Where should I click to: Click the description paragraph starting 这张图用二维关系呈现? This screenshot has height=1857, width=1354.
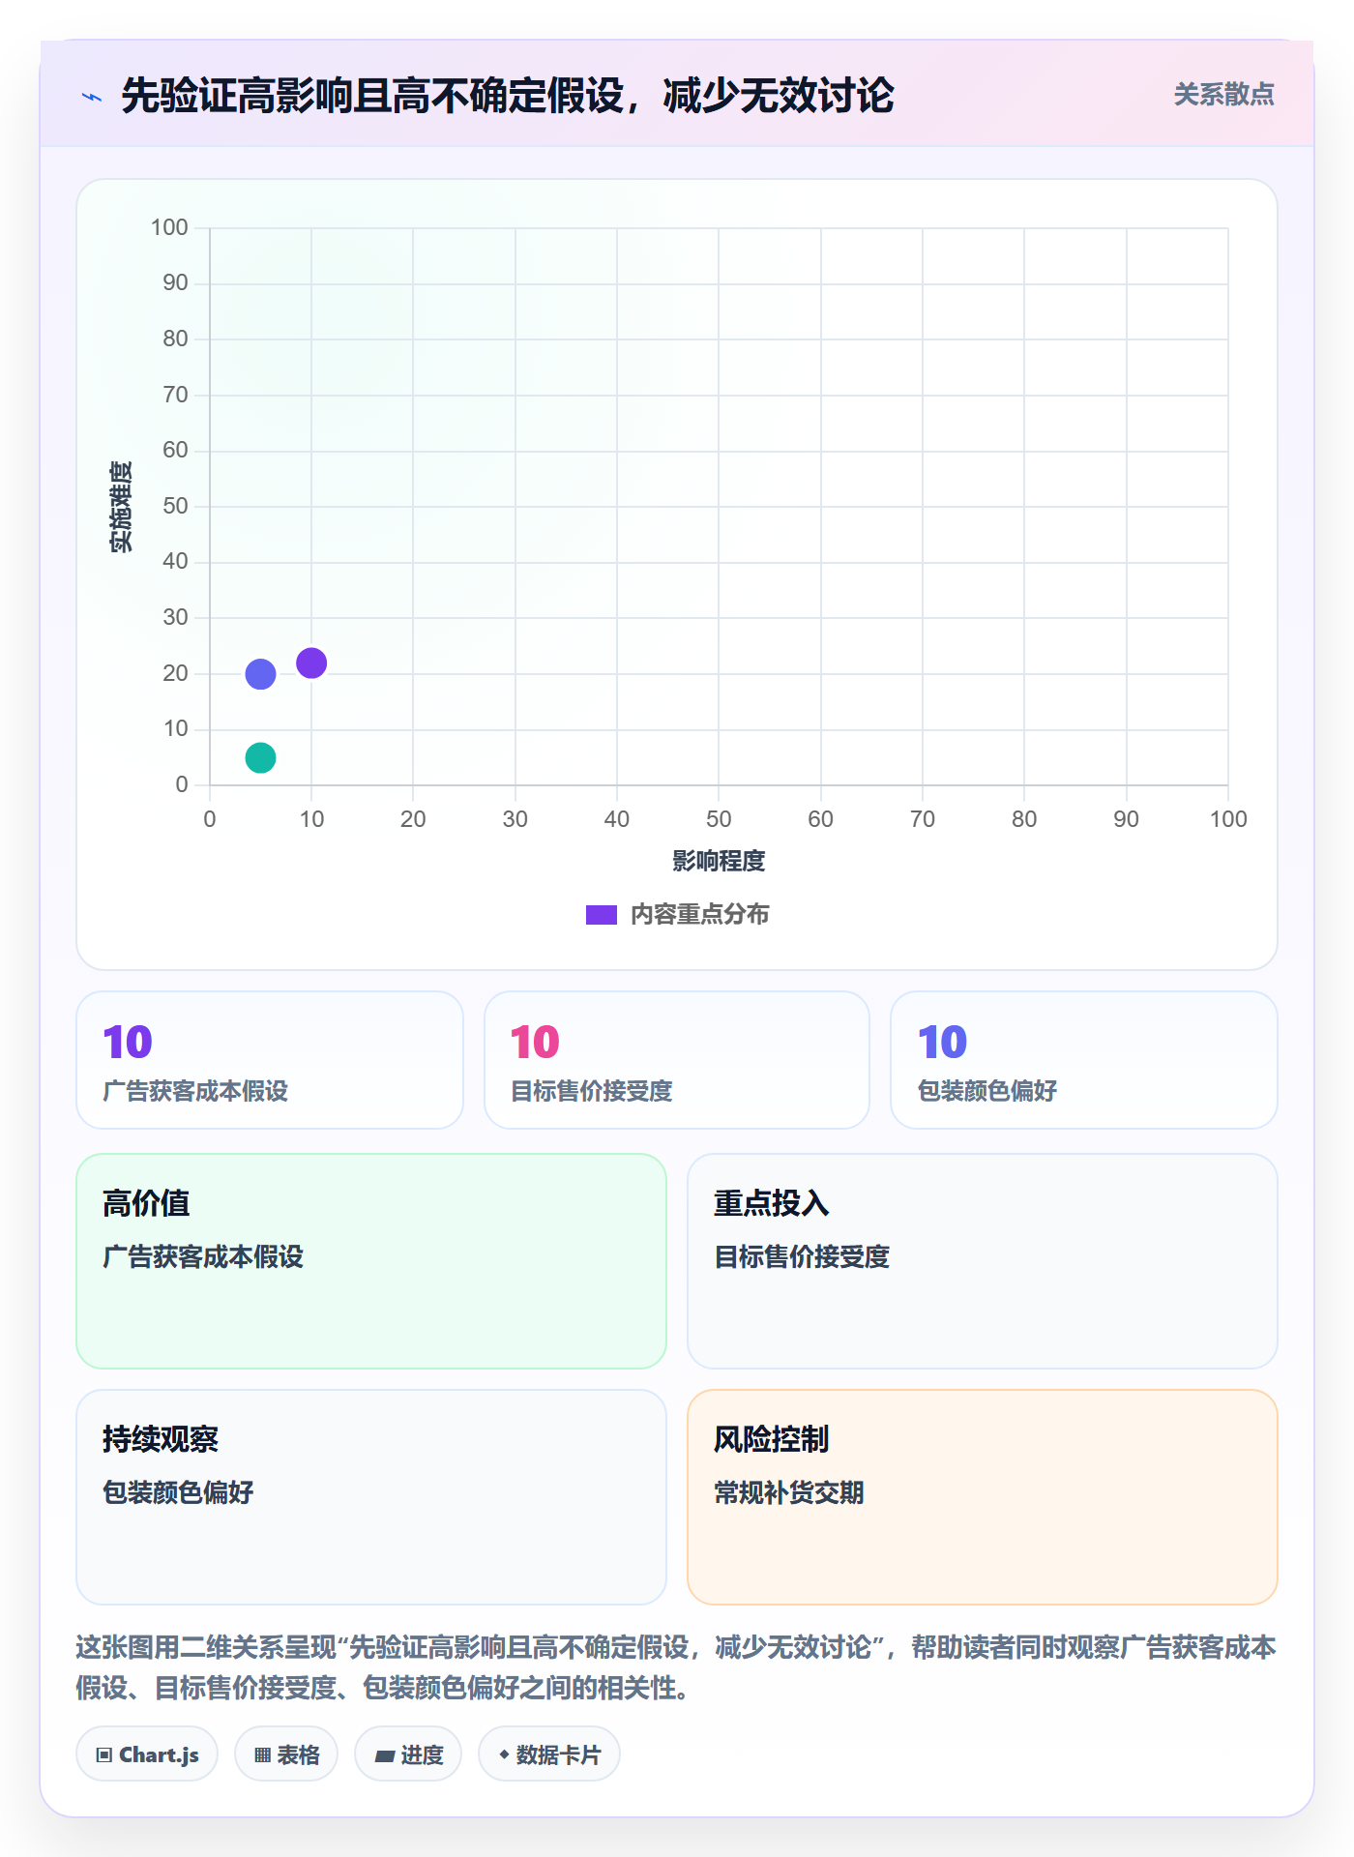(x=677, y=1667)
